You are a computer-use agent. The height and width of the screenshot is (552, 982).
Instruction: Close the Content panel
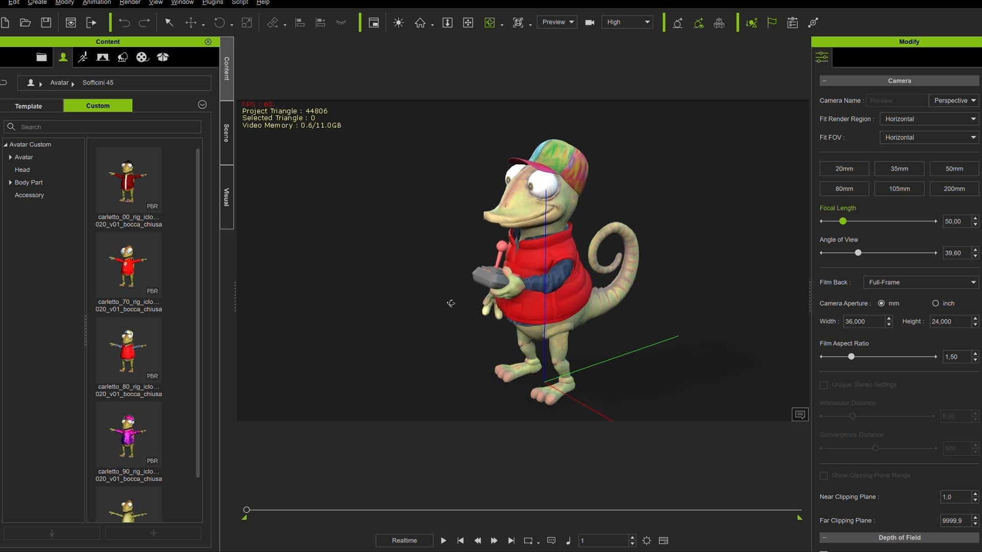point(208,42)
